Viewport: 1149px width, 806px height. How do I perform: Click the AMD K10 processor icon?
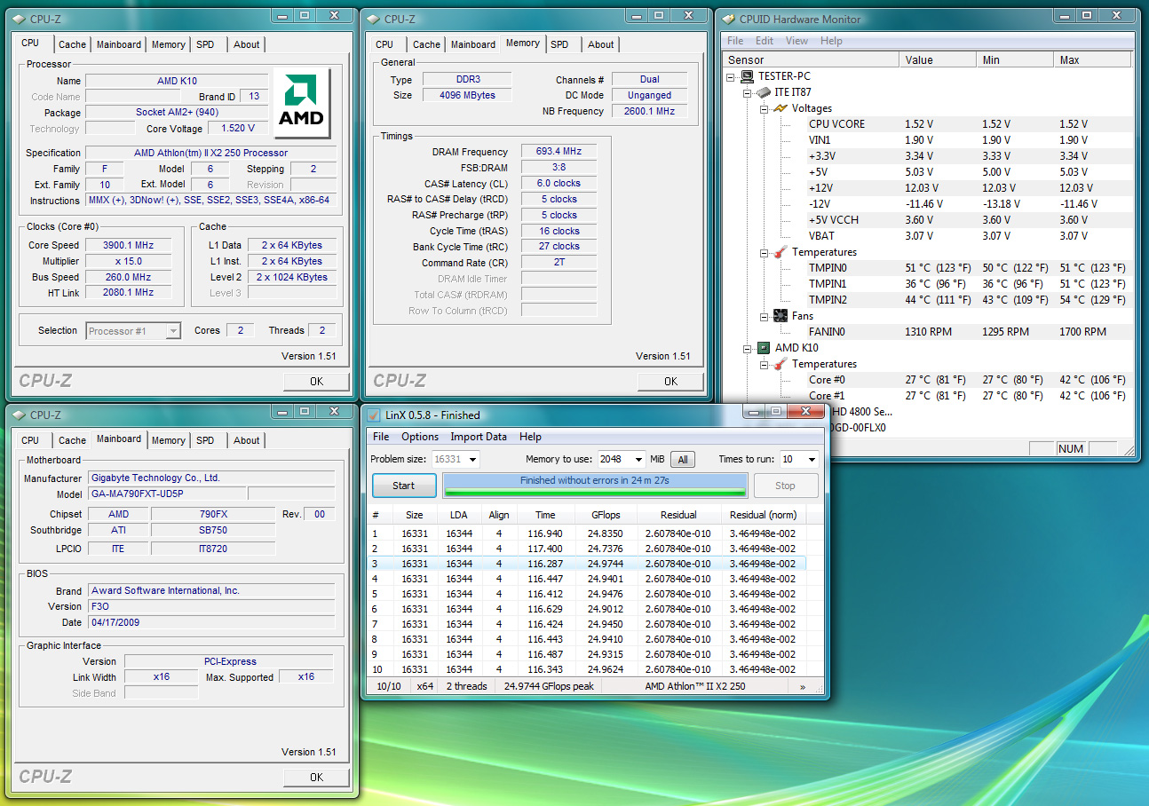click(x=763, y=348)
